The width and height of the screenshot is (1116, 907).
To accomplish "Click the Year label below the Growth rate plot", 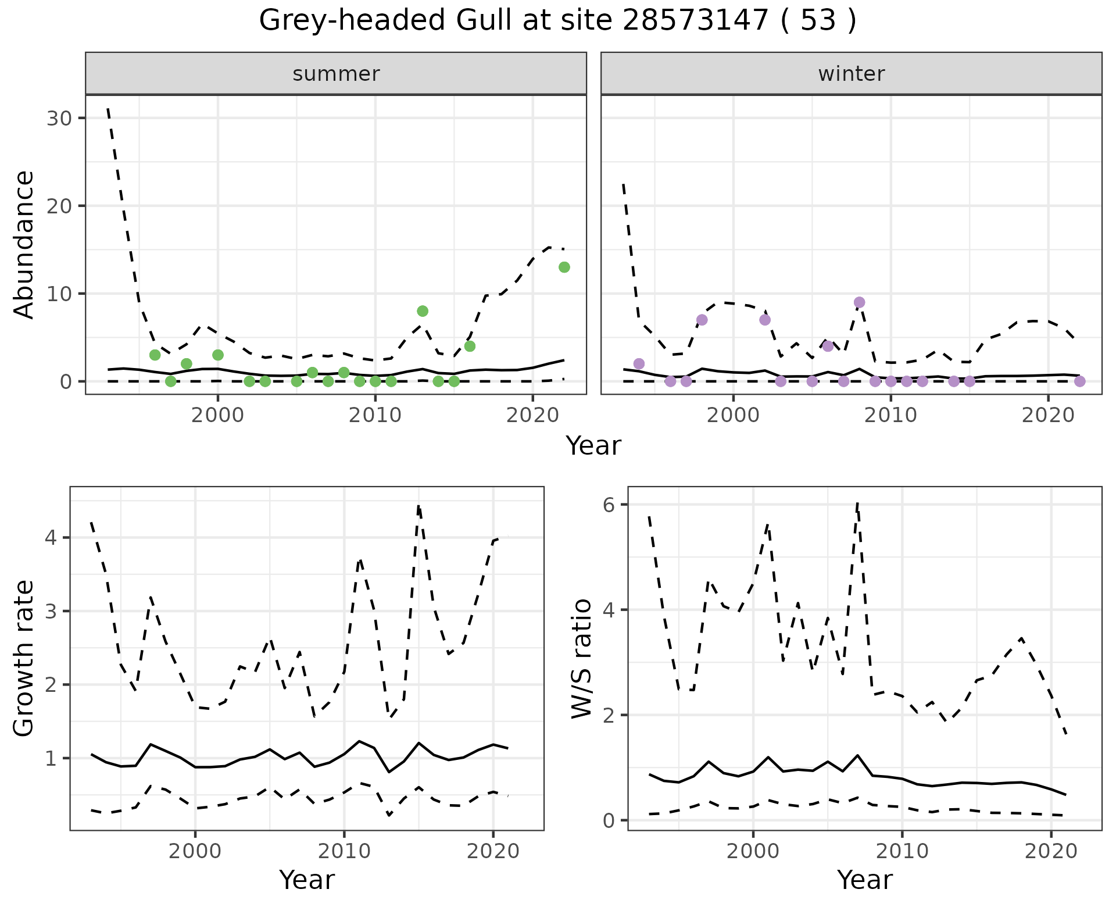I will [x=307, y=880].
